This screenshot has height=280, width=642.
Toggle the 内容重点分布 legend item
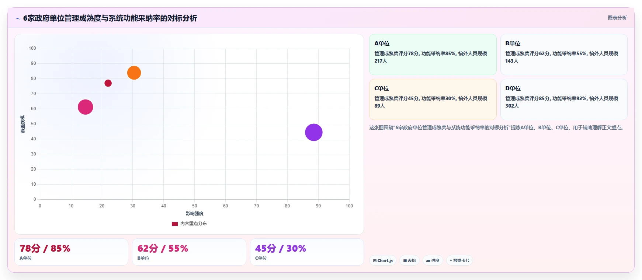(189, 224)
